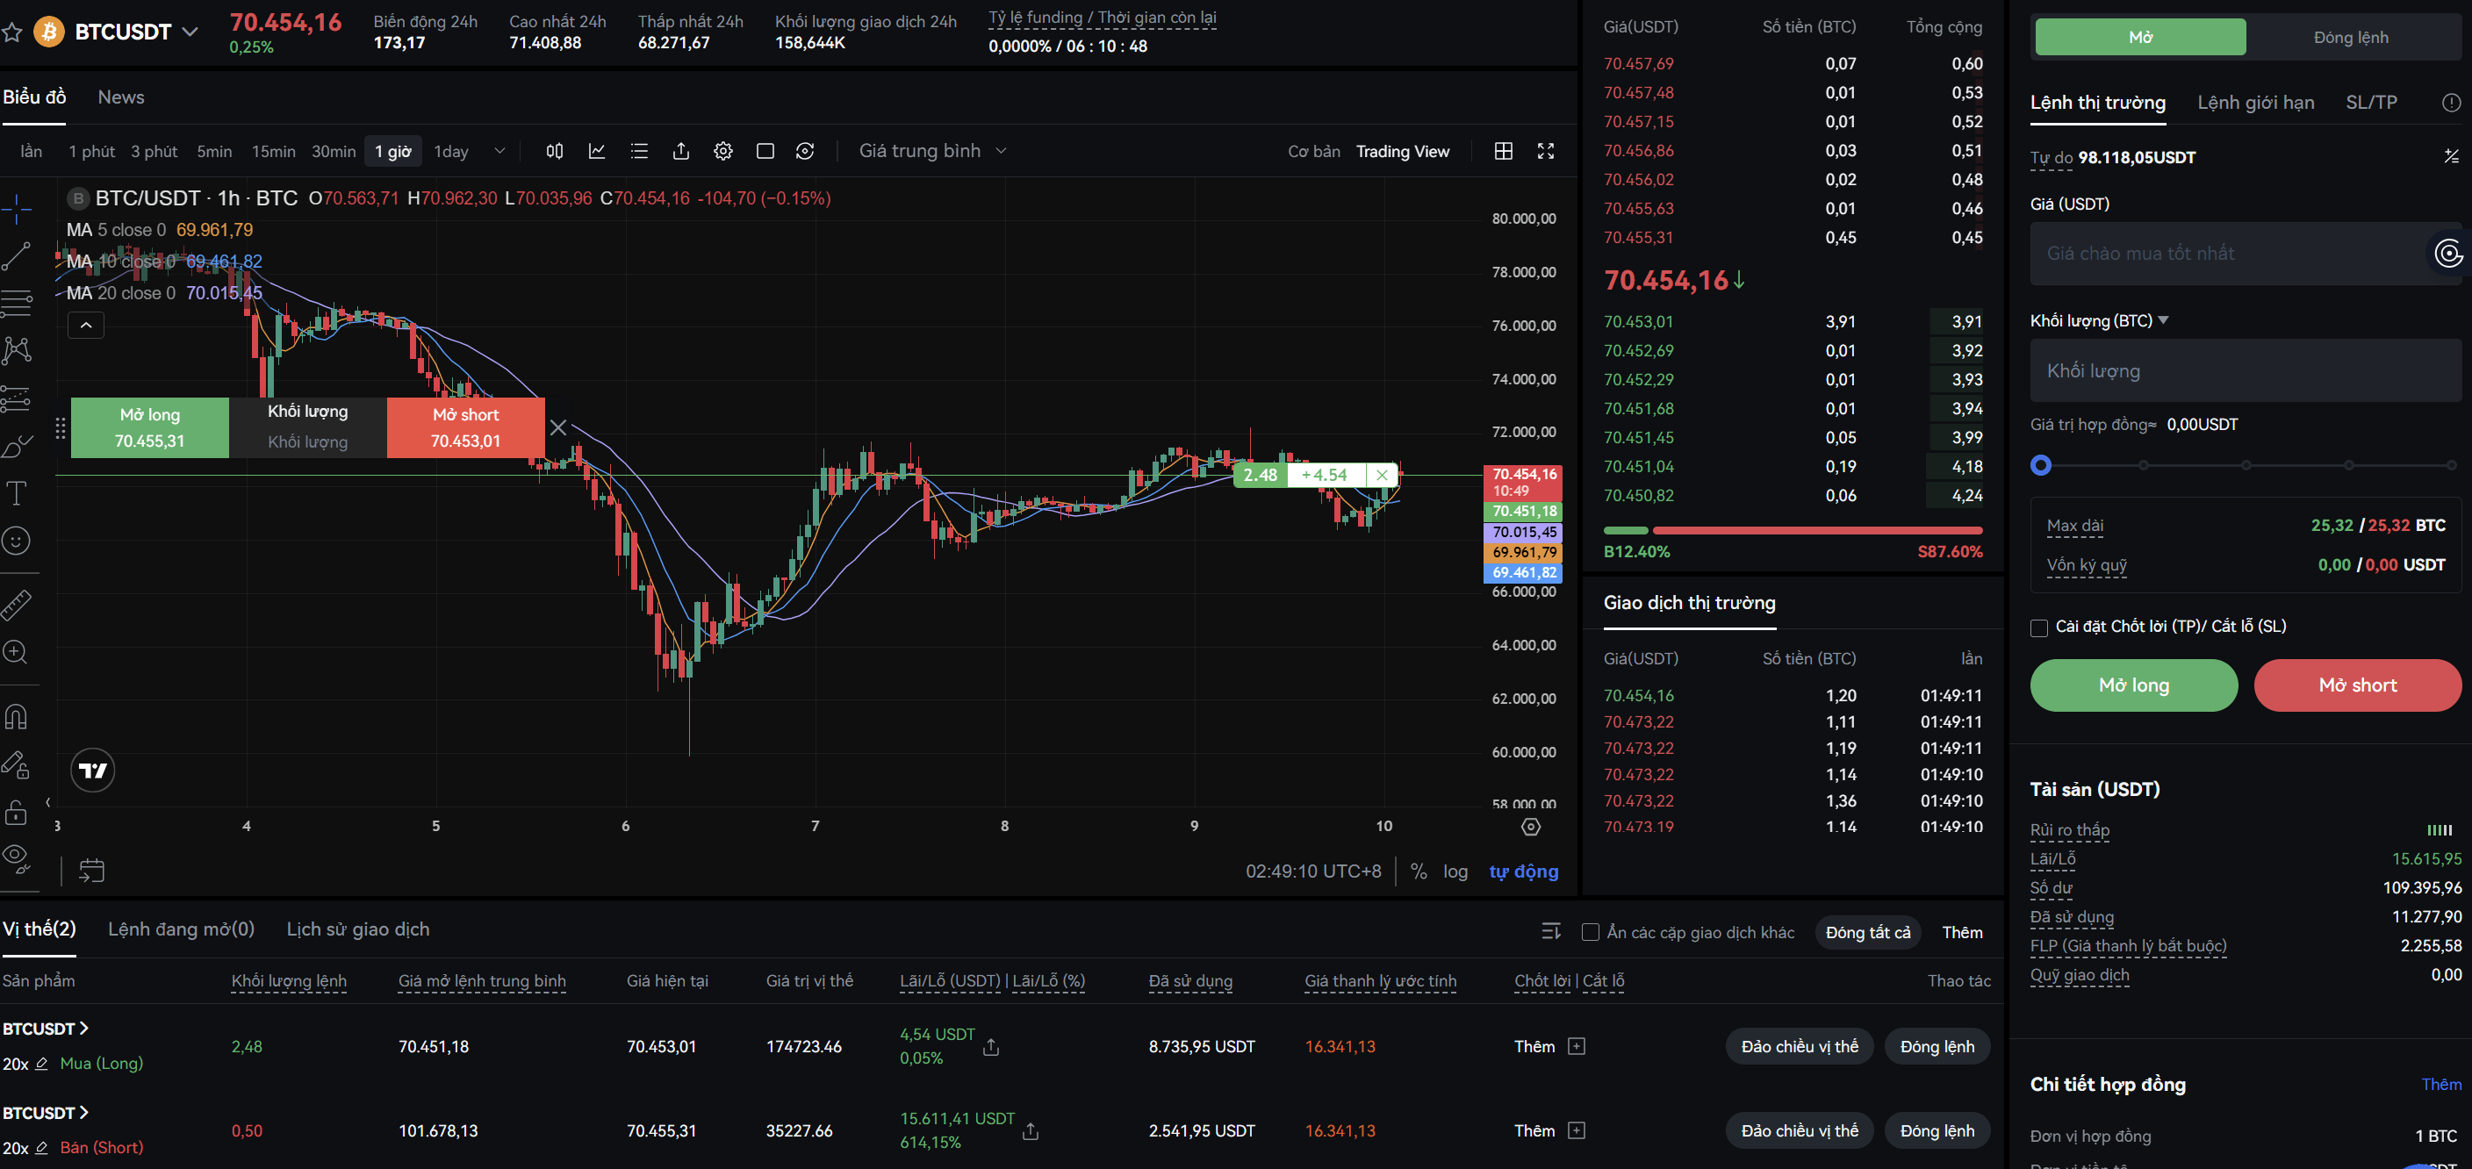
Task: Open the candlestick chart type icon
Action: pos(555,151)
